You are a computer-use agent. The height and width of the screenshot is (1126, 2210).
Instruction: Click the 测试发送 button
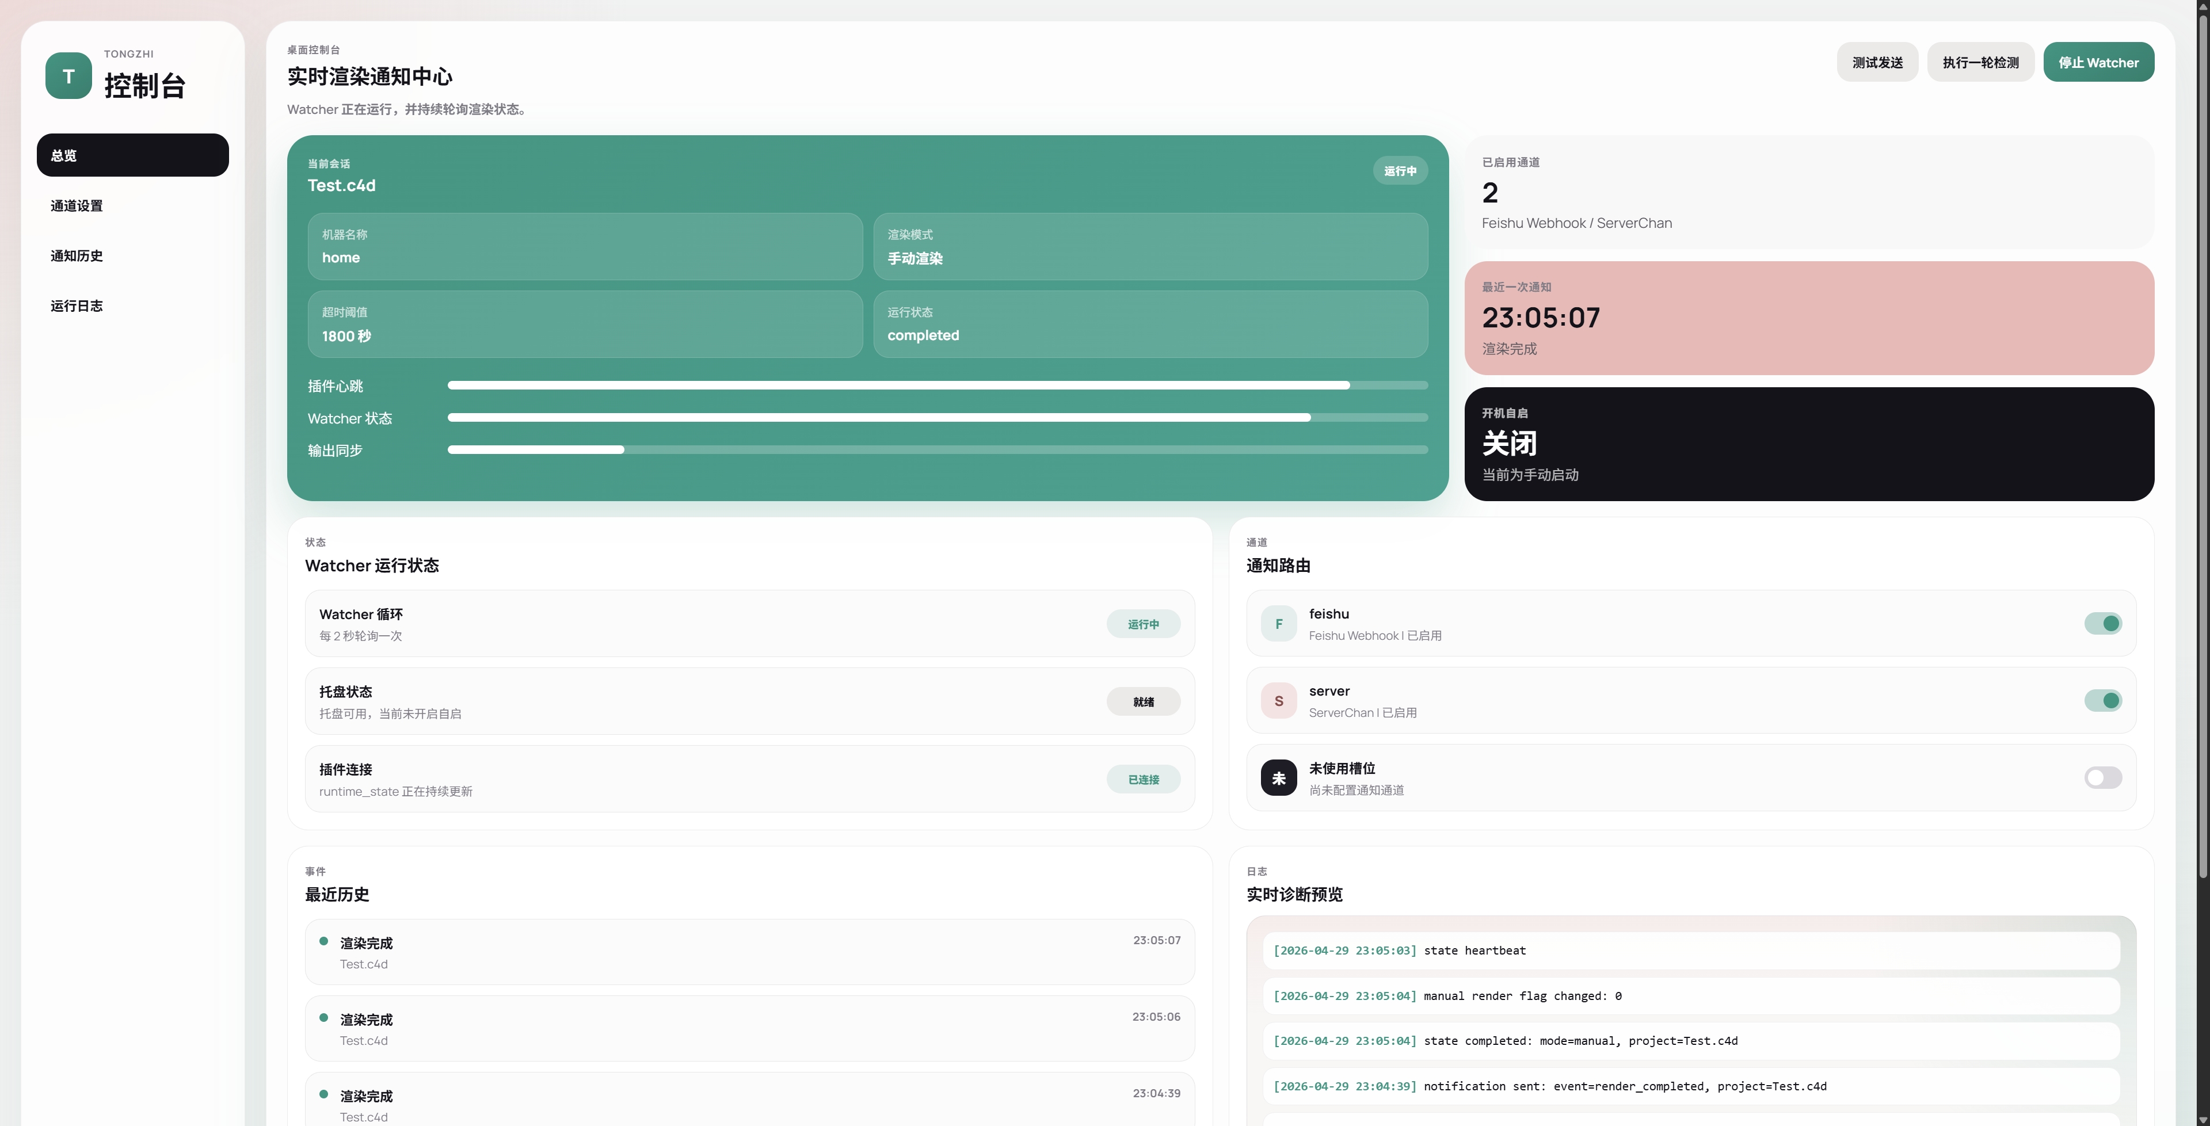(x=1877, y=62)
